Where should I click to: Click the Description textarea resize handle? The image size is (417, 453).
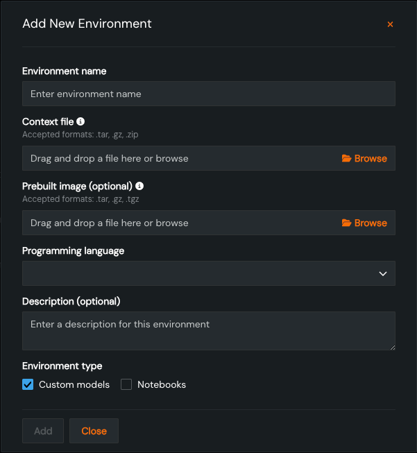tap(392, 347)
